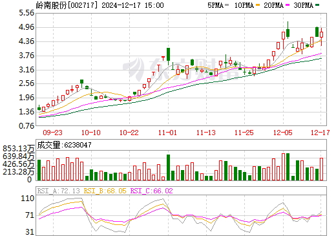
Task: Click the 1.96 price axis label
Action: (x=26, y=98)
